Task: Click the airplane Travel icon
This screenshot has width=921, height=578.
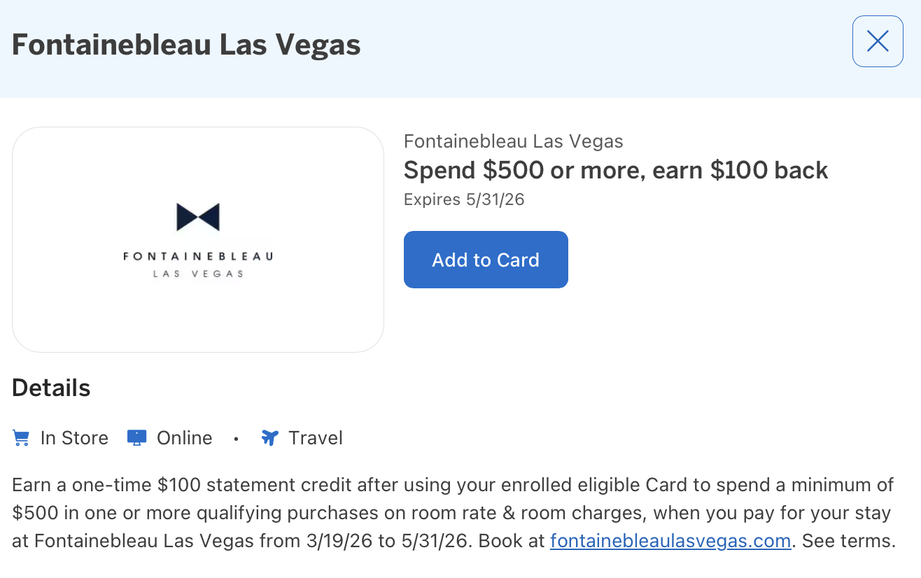Action: (269, 437)
